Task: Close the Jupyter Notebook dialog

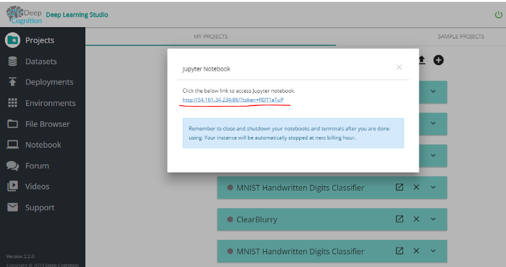Action: click(x=399, y=67)
